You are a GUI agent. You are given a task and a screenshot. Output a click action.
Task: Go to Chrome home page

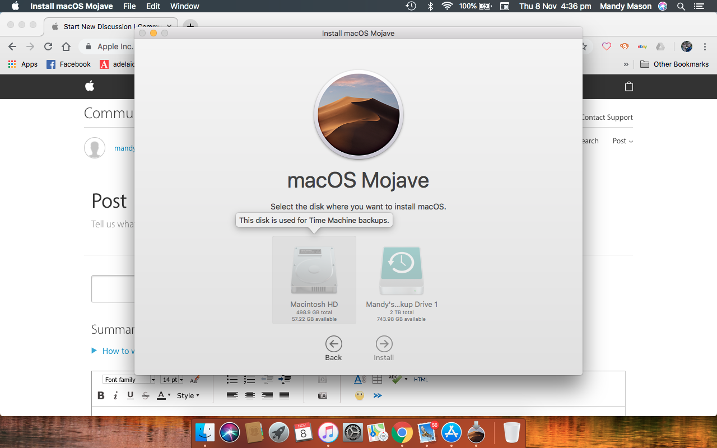[x=66, y=46]
